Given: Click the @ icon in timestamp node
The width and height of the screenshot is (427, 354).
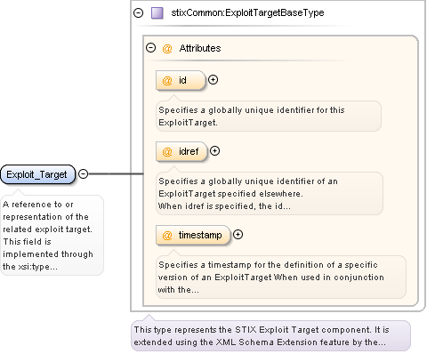Looking at the screenshot, I should tap(167, 236).
